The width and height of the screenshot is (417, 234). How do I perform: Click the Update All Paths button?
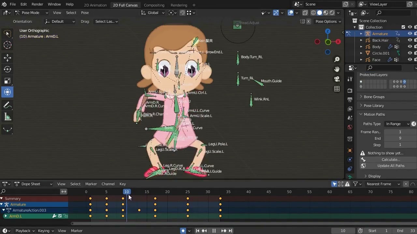388,166
